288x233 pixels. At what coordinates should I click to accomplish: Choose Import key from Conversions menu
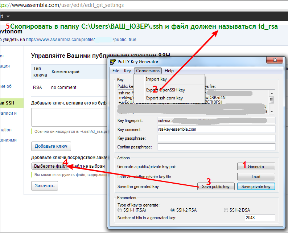coord(156,79)
